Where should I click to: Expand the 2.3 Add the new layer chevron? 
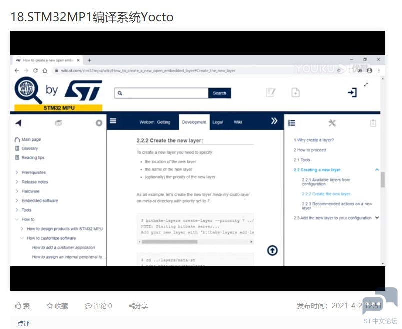[x=377, y=218]
